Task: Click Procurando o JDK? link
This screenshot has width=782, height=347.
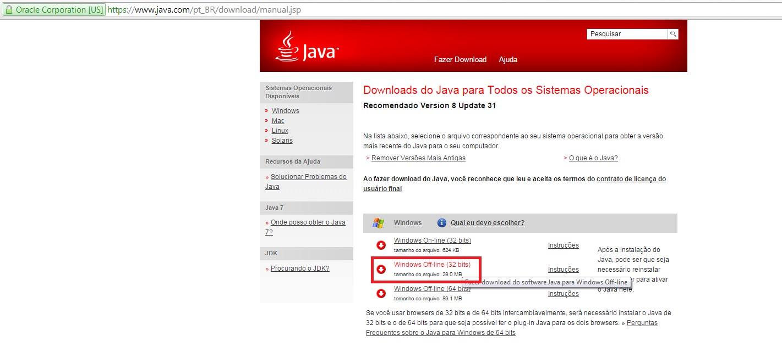Action: pos(300,268)
